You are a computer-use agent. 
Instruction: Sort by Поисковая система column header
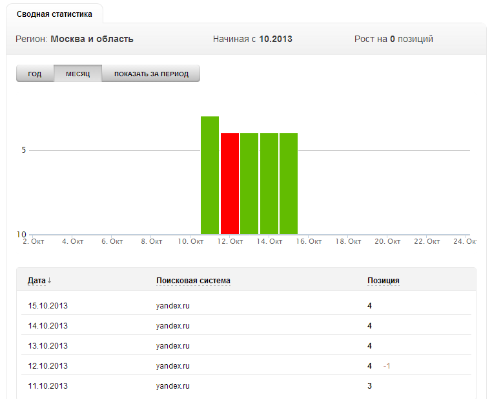[193, 281]
